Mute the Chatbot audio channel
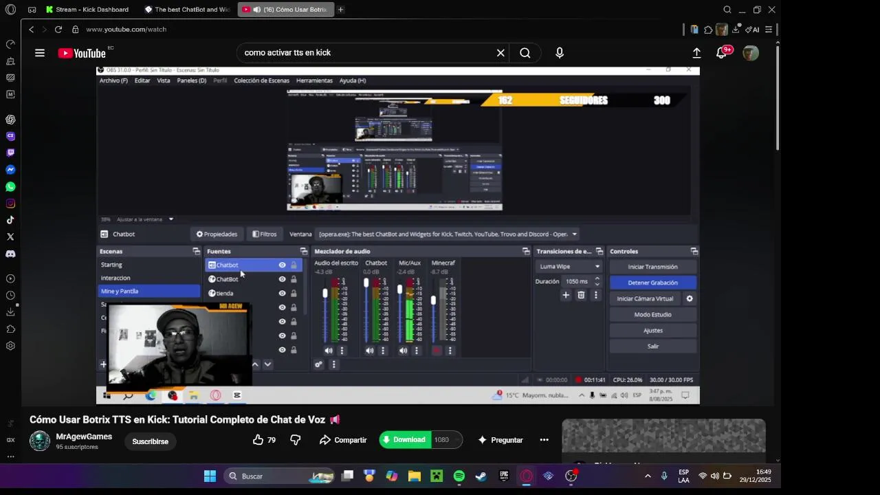Viewport: 880px width, 495px height. [x=370, y=351]
